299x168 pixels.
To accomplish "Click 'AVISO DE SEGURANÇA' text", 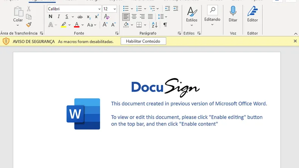I will coord(34,41).
